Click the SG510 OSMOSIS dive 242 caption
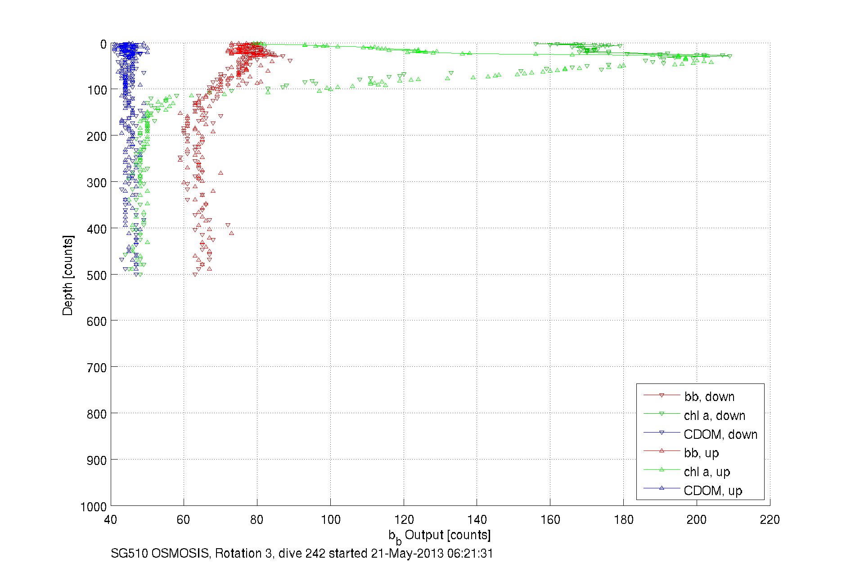 (x=302, y=553)
